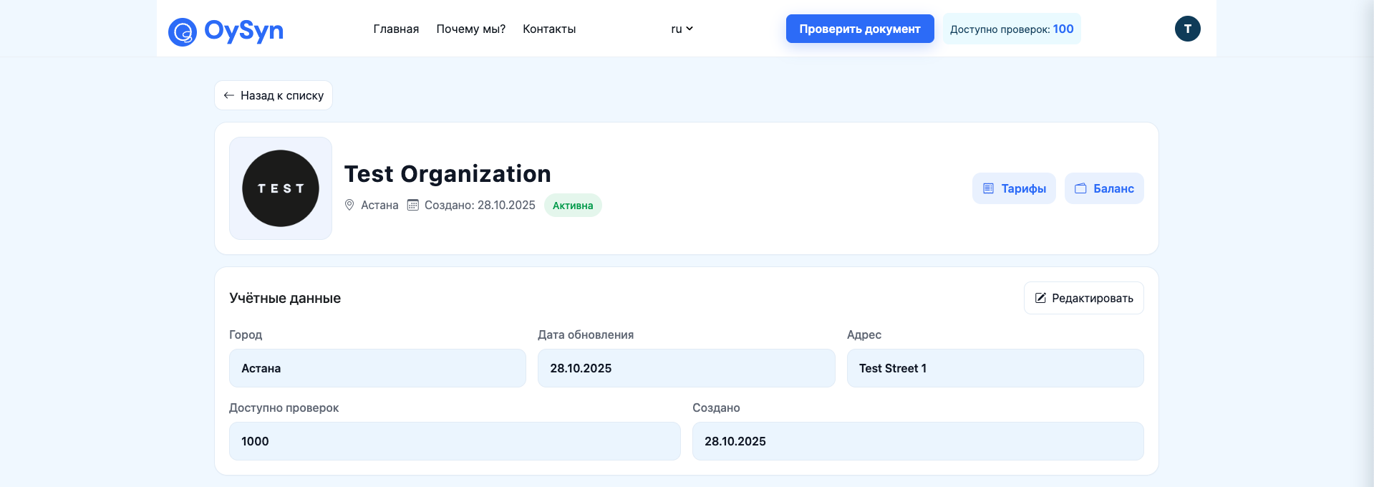Click Дата обновления field 28.10.2025
The width and height of the screenshot is (1374, 487).
[687, 368]
